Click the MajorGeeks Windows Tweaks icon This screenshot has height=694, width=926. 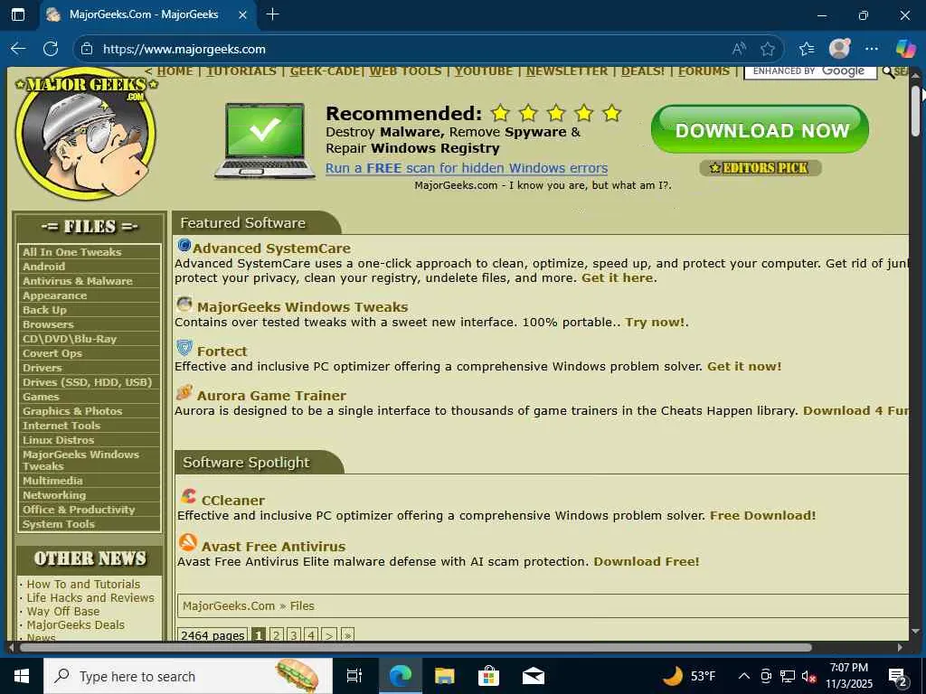pyautogui.click(x=184, y=304)
